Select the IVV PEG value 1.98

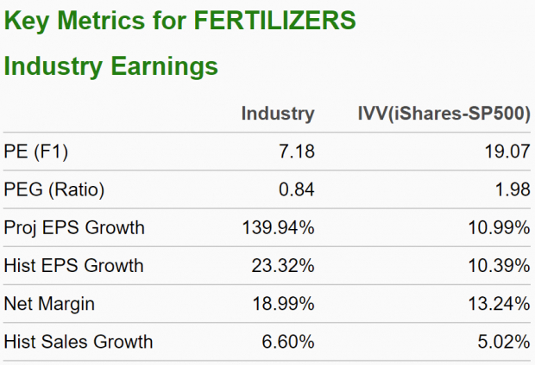511,190
